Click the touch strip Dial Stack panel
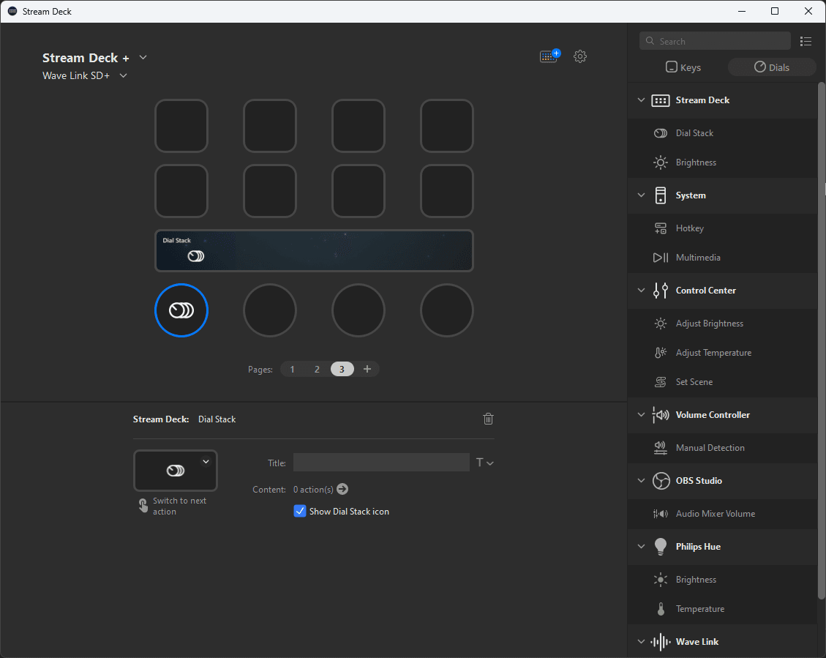This screenshot has height=658, width=826. pos(314,250)
